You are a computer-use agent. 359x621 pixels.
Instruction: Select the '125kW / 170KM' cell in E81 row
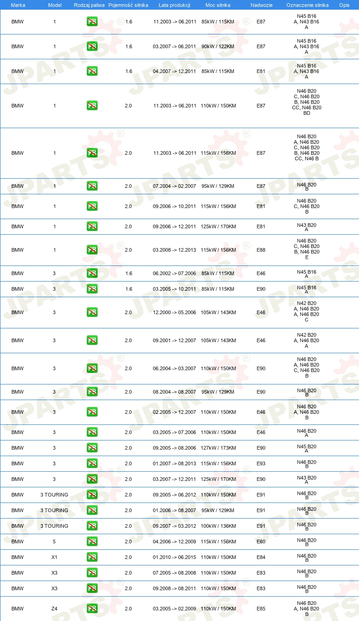[x=218, y=226]
